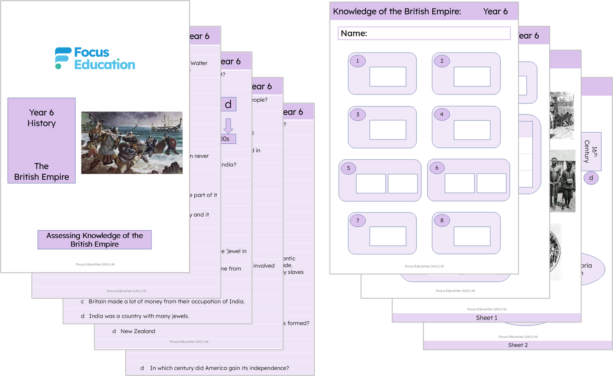Image resolution: width=613 pixels, height=376 pixels.
Task: Click Assessing Knowledge of the British Empire label
Action: click(x=95, y=240)
